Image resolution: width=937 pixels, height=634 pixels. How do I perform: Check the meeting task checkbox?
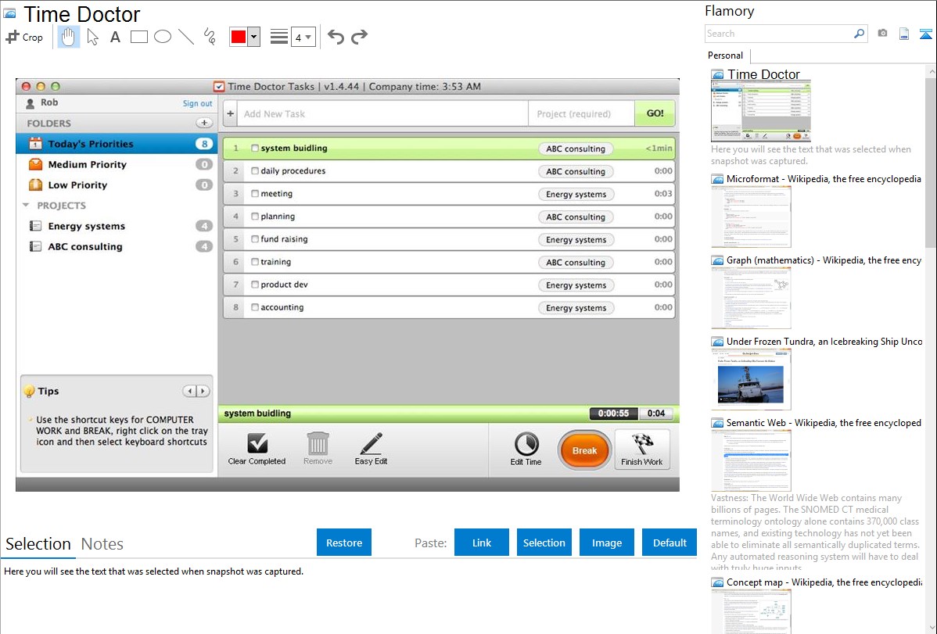pyautogui.click(x=255, y=194)
